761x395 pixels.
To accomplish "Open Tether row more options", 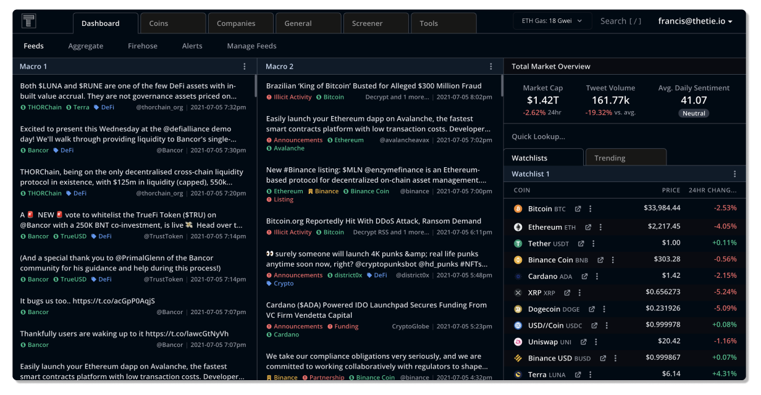I will pos(594,244).
